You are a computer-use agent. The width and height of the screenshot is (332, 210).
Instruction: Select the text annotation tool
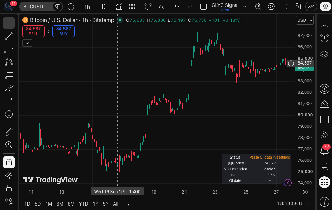coord(9,101)
